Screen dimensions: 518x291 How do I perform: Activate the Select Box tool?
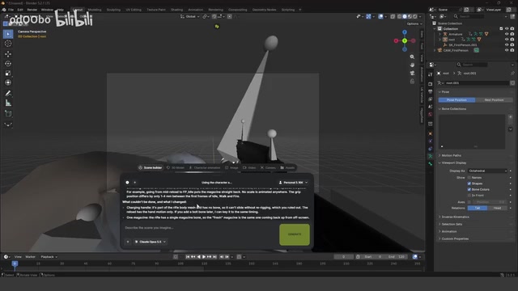point(8,34)
